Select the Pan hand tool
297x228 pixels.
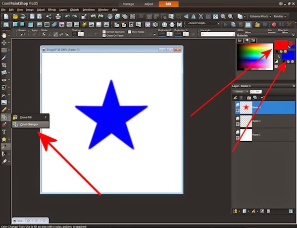tap(4, 35)
